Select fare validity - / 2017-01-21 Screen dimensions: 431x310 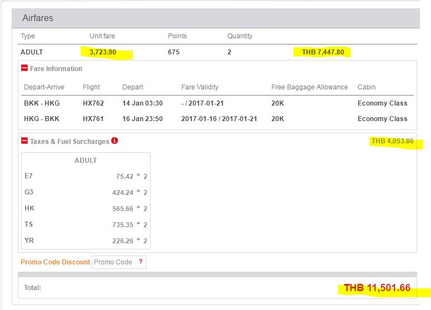point(202,103)
